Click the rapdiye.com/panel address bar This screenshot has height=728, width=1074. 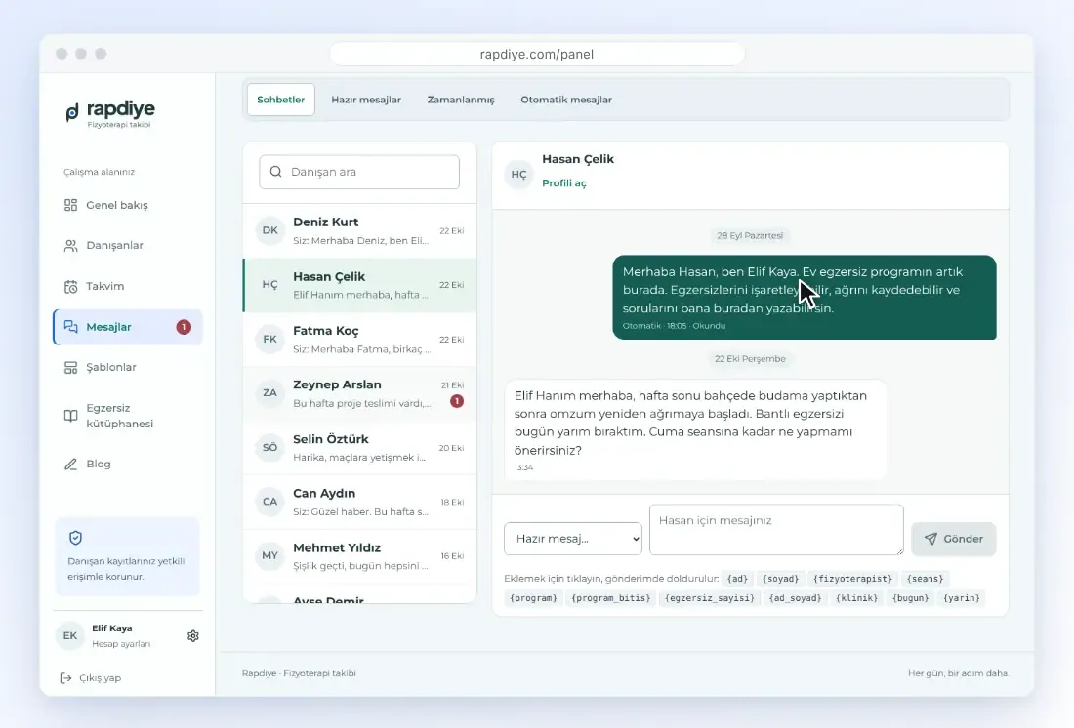(x=537, y=54)
